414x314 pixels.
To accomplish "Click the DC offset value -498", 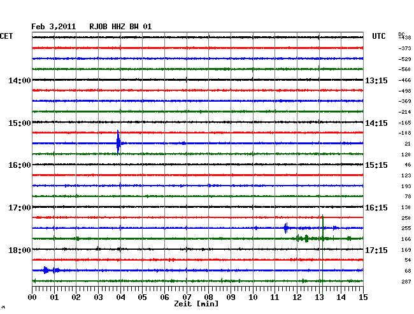I will click(x=404, y=91).
